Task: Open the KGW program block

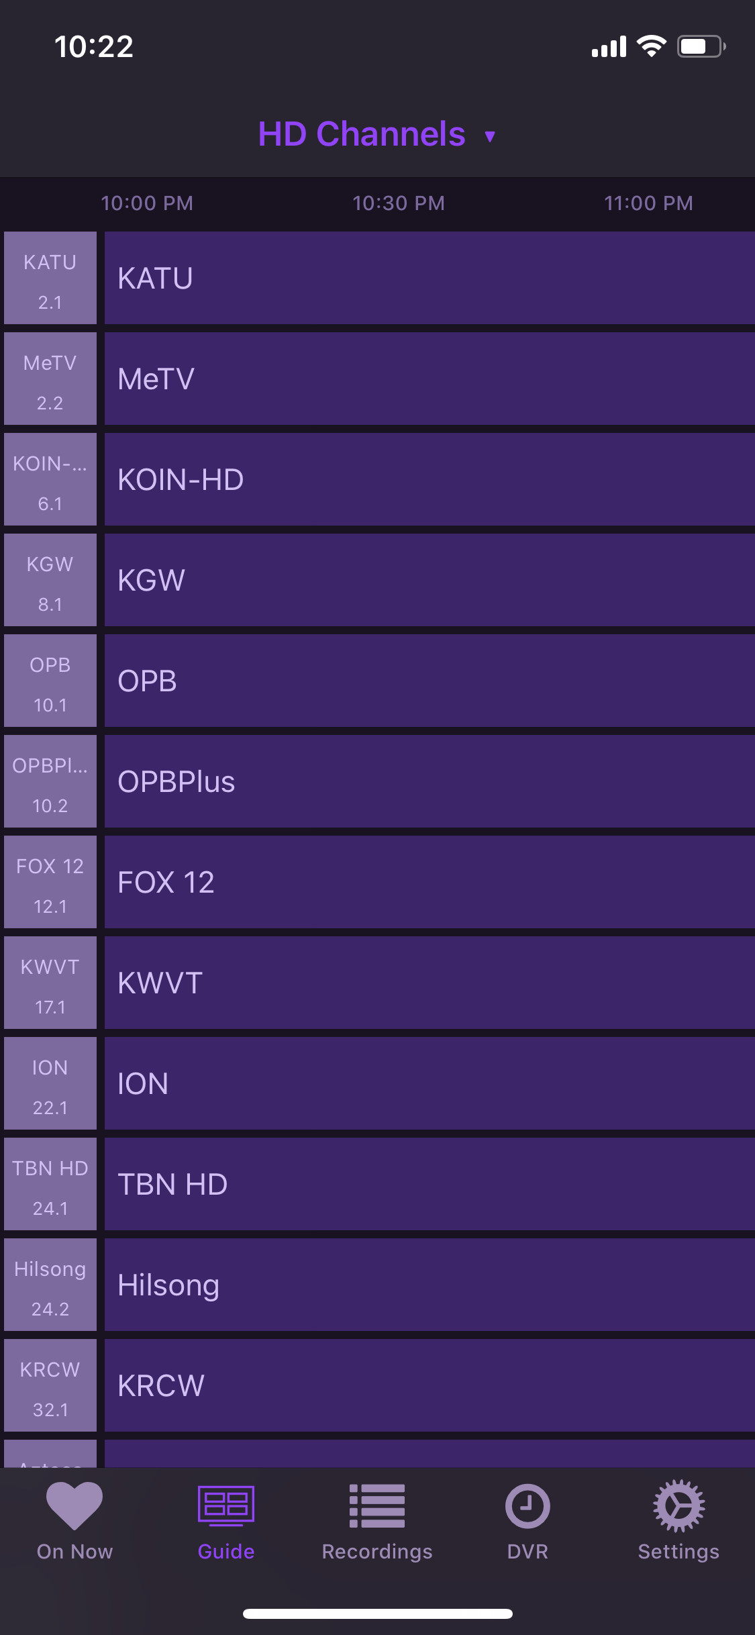Action: pos(430,580)
